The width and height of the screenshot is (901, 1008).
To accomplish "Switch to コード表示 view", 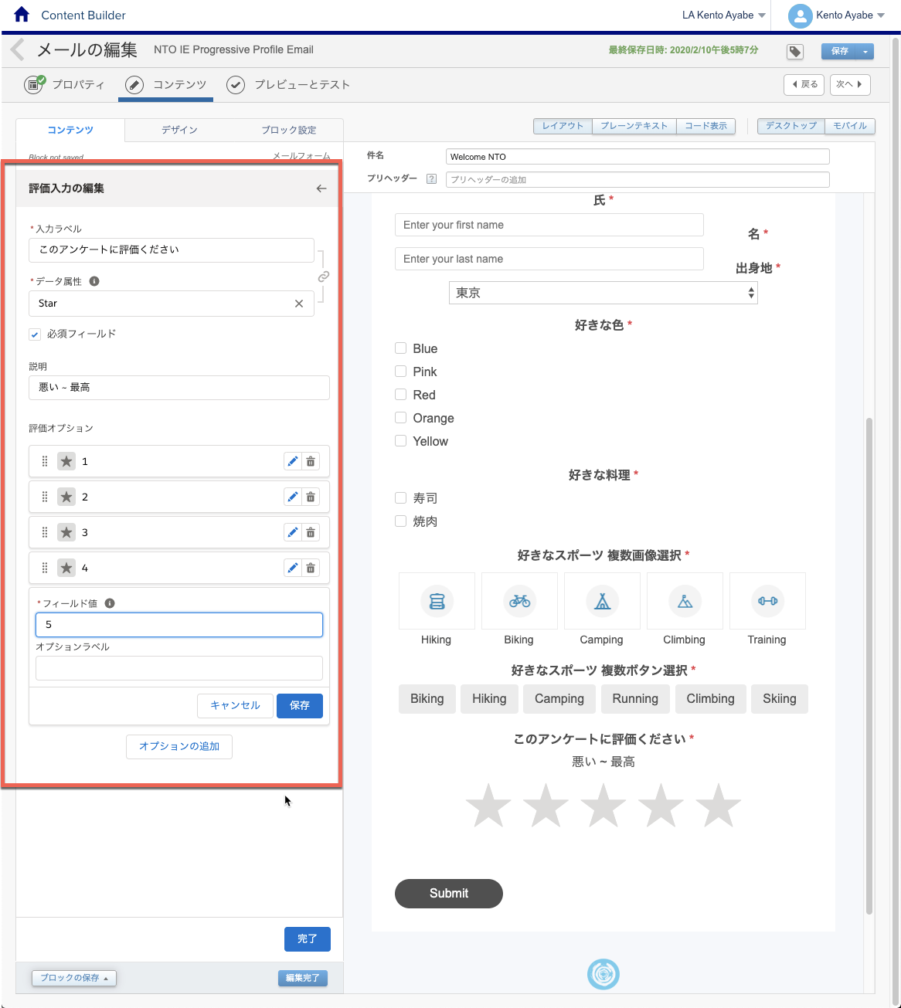I will pyautogui.click(x=705, y=126).
